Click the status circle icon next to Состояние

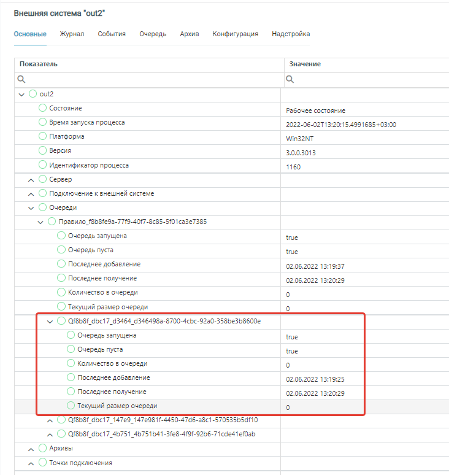[43, 108]
